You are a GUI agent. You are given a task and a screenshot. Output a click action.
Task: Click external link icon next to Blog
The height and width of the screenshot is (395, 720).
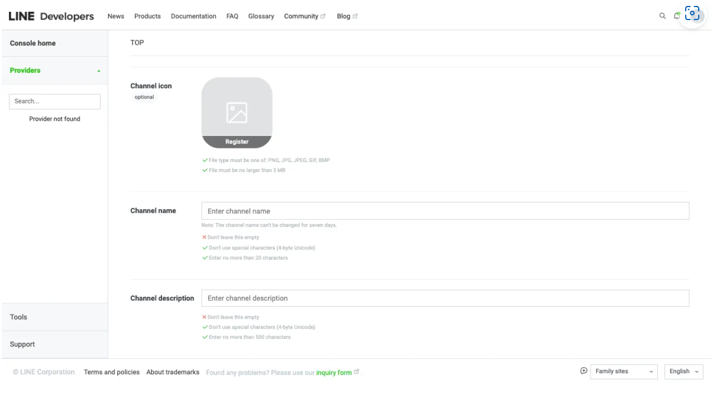pyautogui.click(x=355, y=17)
